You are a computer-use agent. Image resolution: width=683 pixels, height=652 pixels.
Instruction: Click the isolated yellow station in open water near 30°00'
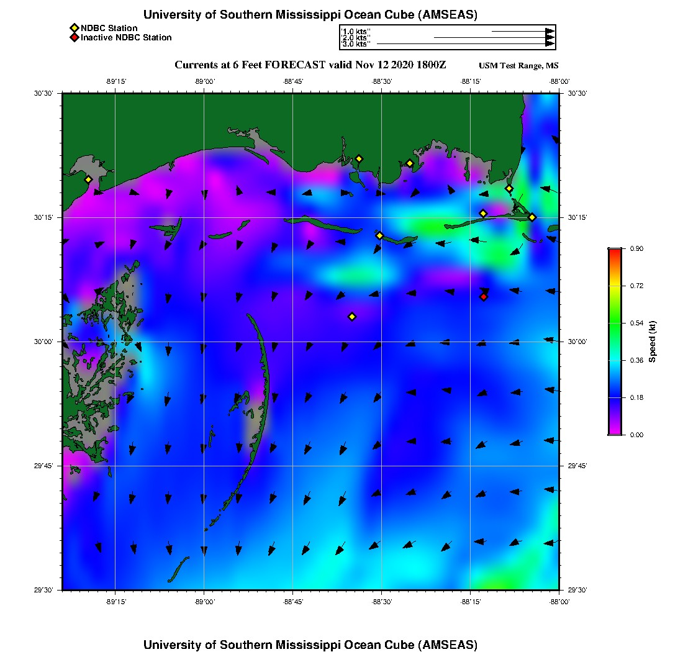point(352,317)
